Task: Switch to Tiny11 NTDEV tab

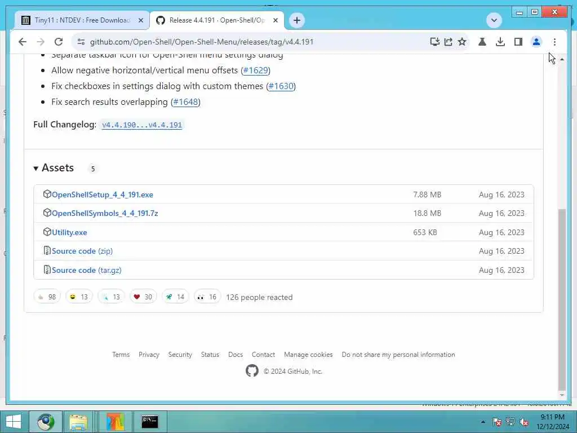Action: (82, 20)
